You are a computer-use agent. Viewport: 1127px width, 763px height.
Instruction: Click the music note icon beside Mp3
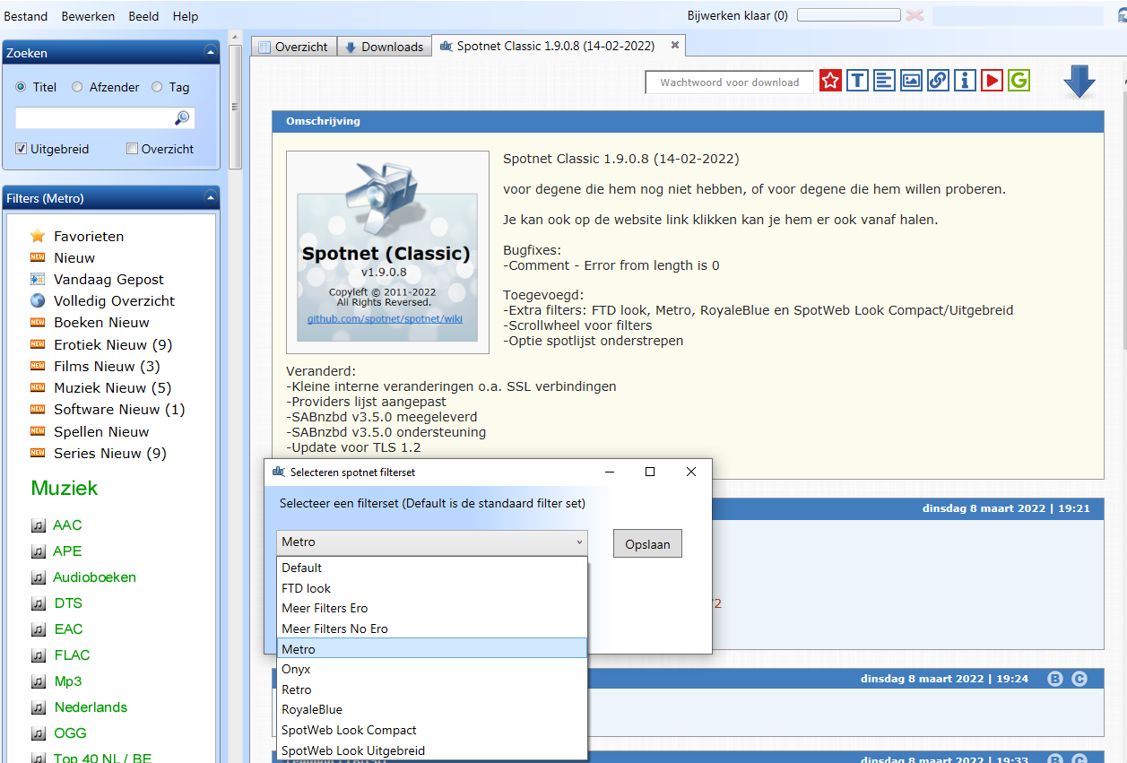(x=38, y=681)
